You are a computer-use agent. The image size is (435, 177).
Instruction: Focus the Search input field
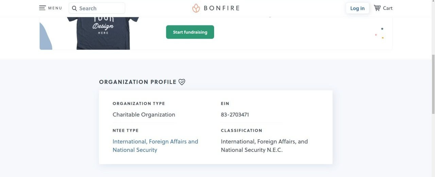click(x=97, y=8)
